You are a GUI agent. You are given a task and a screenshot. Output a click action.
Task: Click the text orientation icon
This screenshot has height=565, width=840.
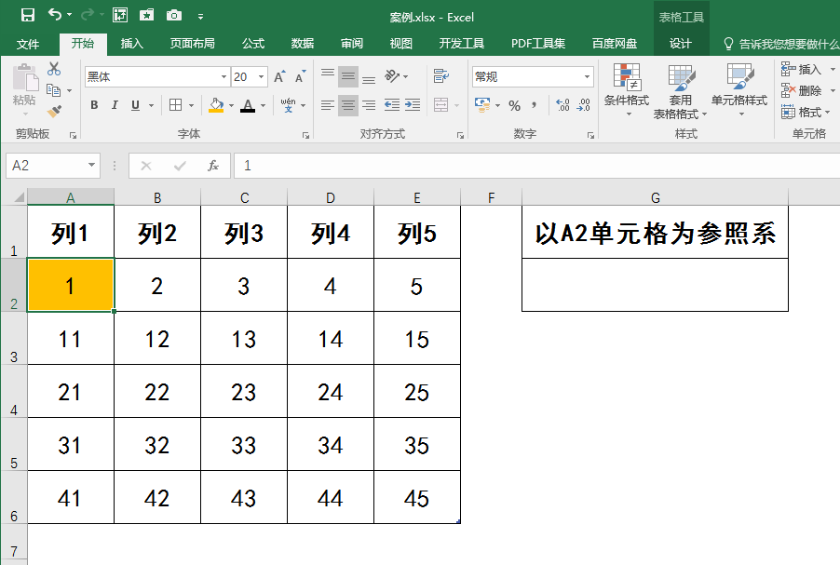pyautogui.click(x=393, y=76)
